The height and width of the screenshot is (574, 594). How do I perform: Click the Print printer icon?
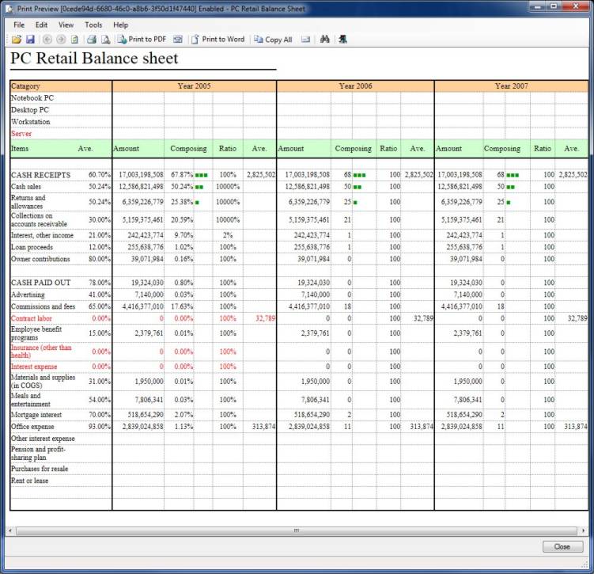[x=92, y=40]
